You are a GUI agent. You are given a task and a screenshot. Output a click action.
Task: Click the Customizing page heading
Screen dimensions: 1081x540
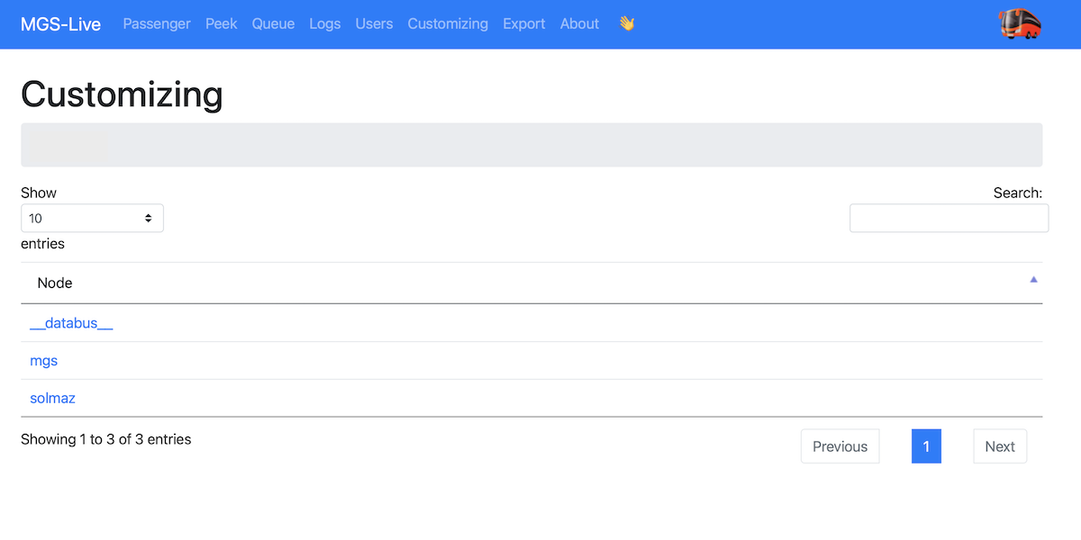[122, 94]
